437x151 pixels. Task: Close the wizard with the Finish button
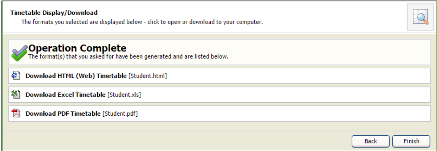point(411,141)
